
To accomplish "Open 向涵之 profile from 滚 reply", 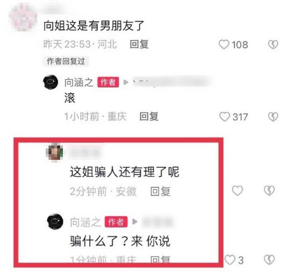I will (79, 82).
